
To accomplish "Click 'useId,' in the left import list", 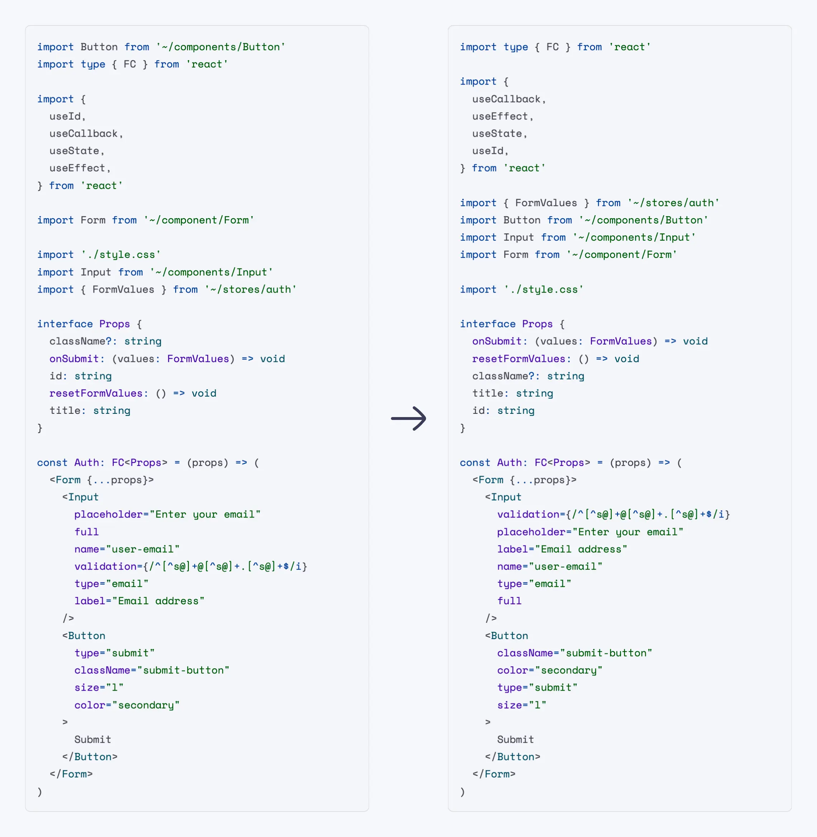I will 67,117.
